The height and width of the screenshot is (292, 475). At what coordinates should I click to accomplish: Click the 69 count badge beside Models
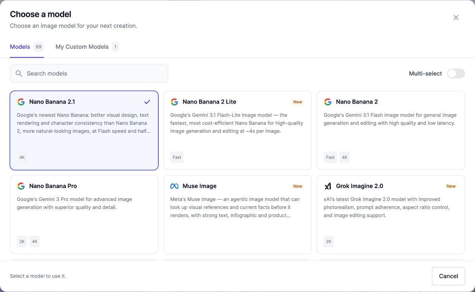[x=39, y=47]
